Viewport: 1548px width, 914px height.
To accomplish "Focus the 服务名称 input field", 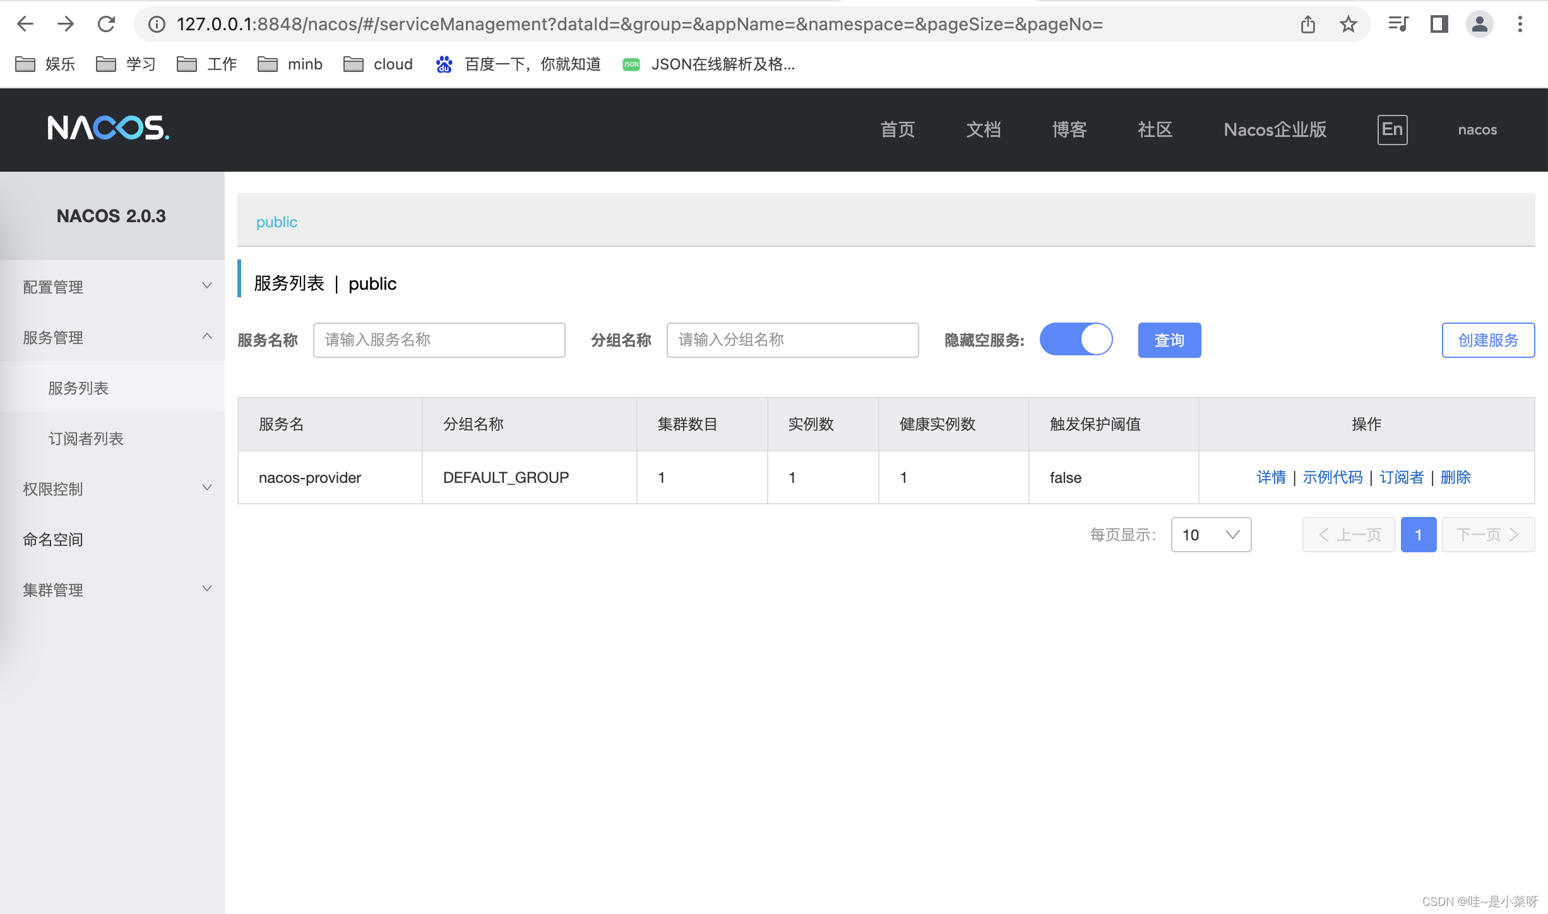I will [x=439, y=340].
